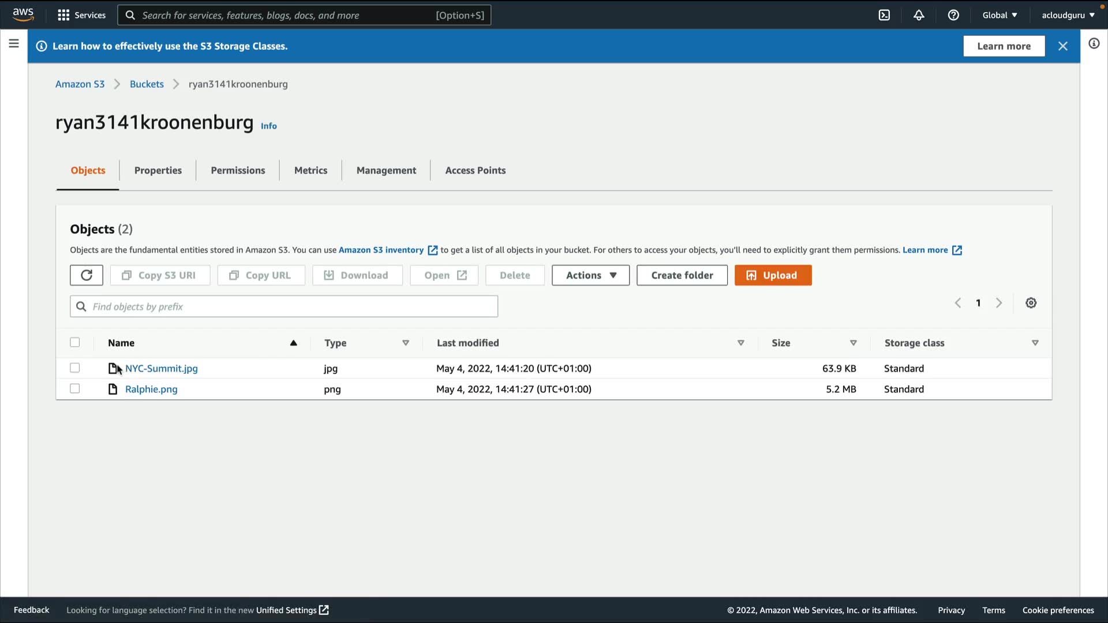Screen dimensions: 1108x623
Task: Go to the Management tab
Action: [386, 170]
